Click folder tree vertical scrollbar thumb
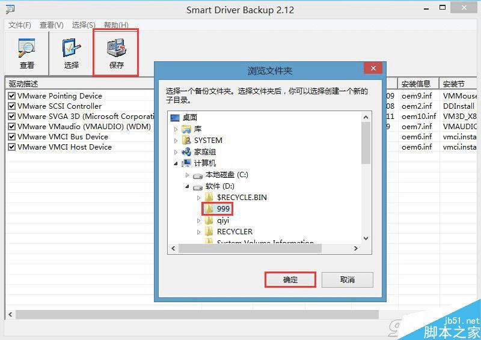The height and width of the screenshot is (340, 481). click(x=366, y=143)
